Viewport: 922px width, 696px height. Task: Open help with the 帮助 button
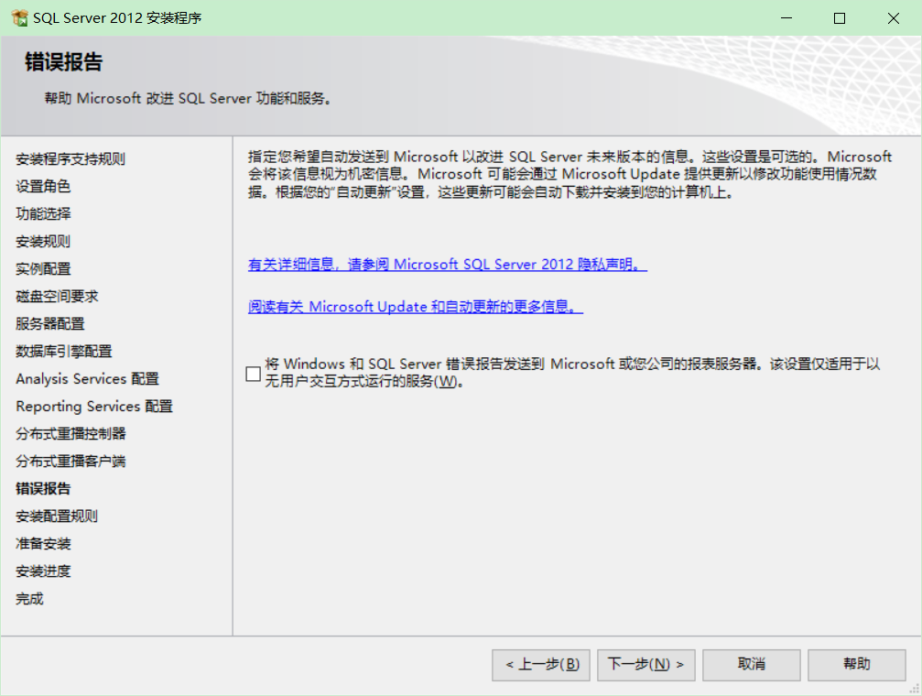[x=857, y=665]
